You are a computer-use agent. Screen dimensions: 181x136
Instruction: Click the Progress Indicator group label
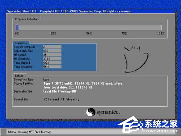coord(26,19)
